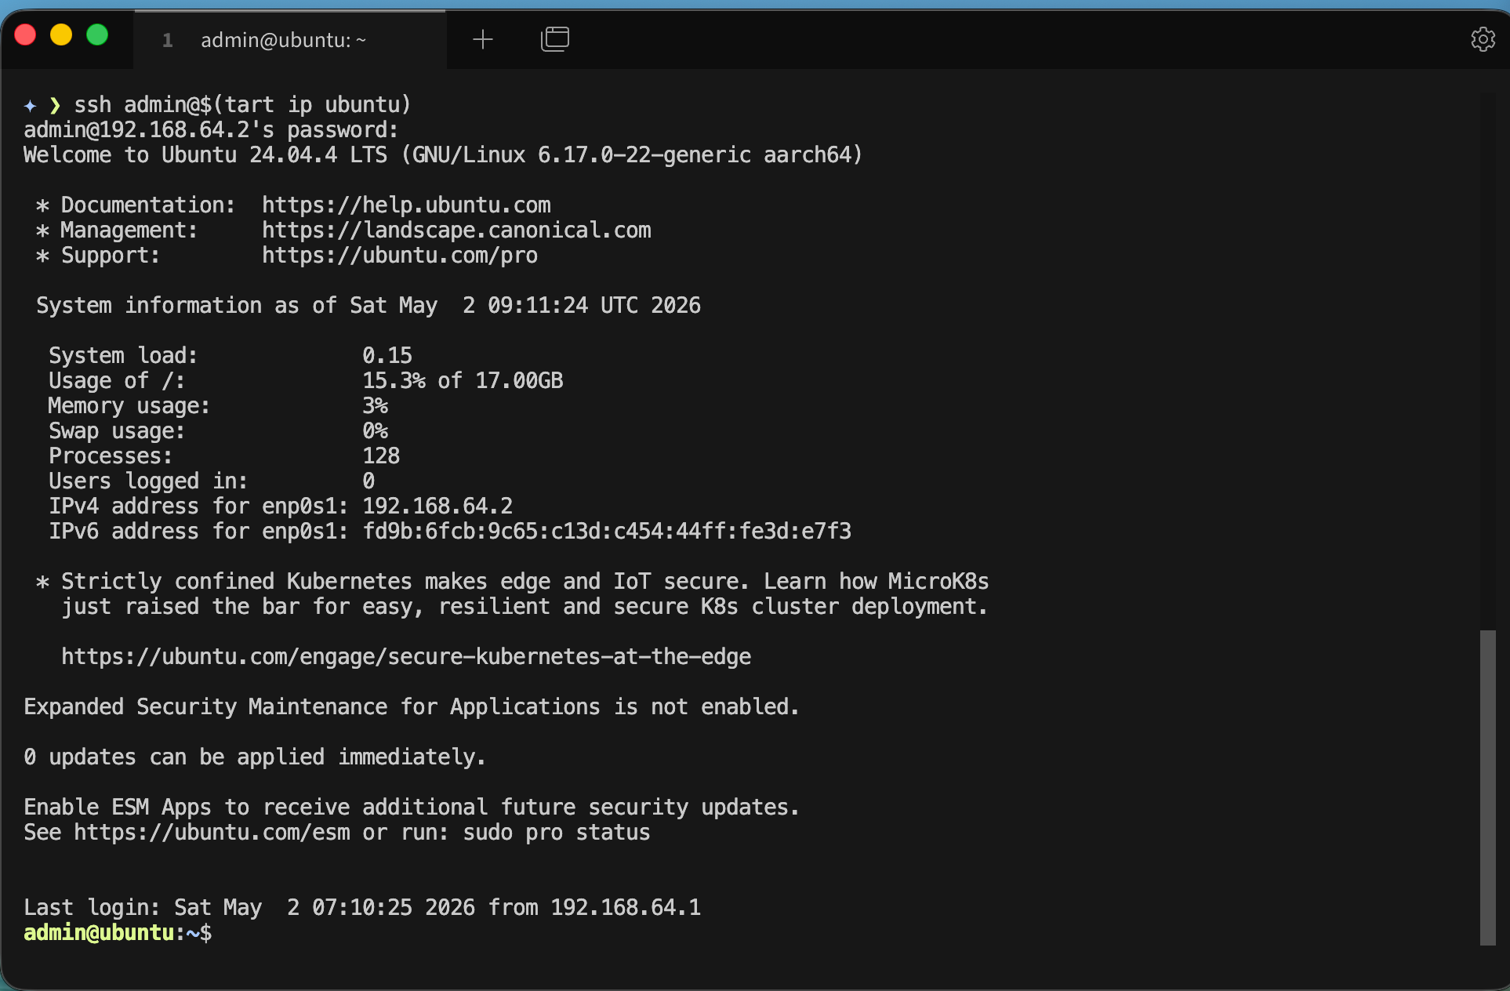The image size is (1510, 991).
Task: Open the https://landscape.canonical.com link
Action: click(x=456, y=231)
